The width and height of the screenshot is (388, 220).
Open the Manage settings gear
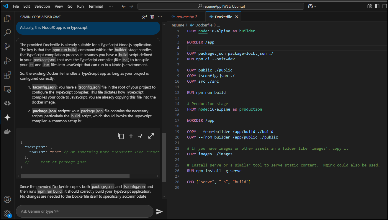7,214
